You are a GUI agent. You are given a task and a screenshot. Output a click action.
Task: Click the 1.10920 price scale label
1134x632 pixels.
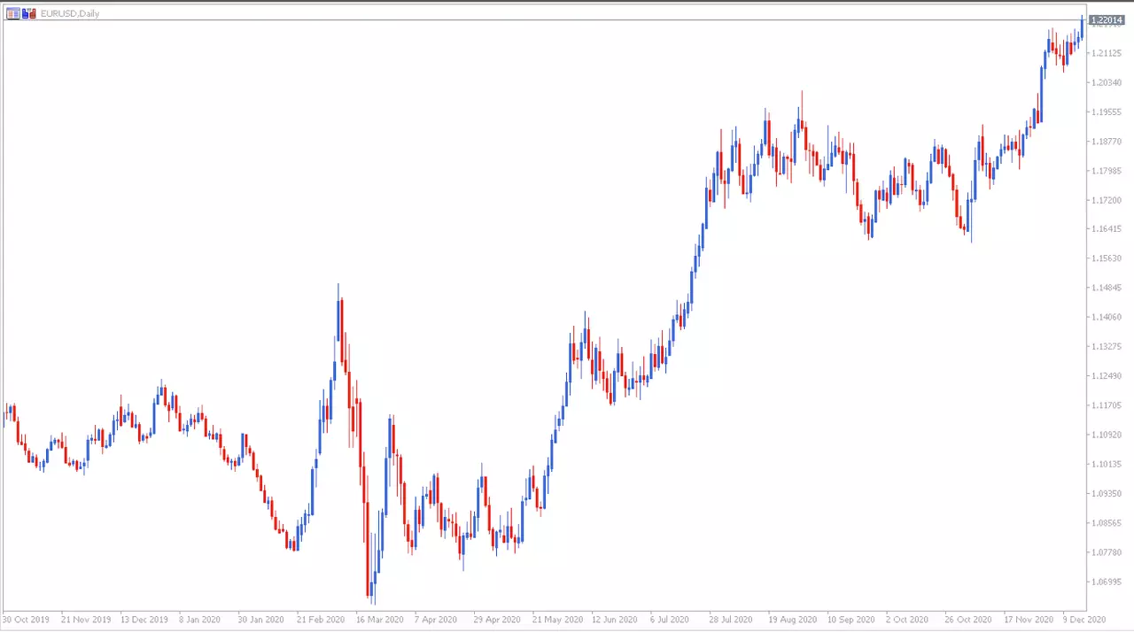1108,435
